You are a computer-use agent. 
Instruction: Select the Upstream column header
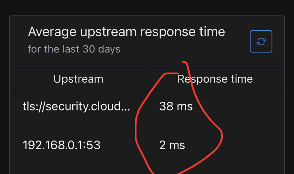click(x=78, y=79)
